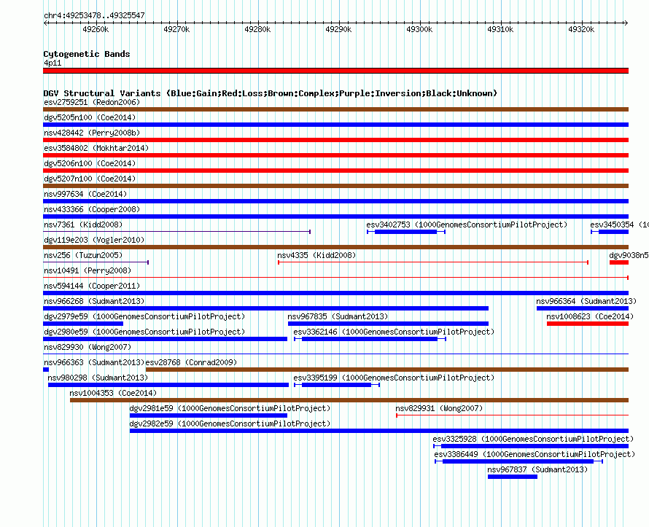649x527 pixels.
Task: Click the dgv119e203 (Vogler2010) label
Action: point(94,240)
